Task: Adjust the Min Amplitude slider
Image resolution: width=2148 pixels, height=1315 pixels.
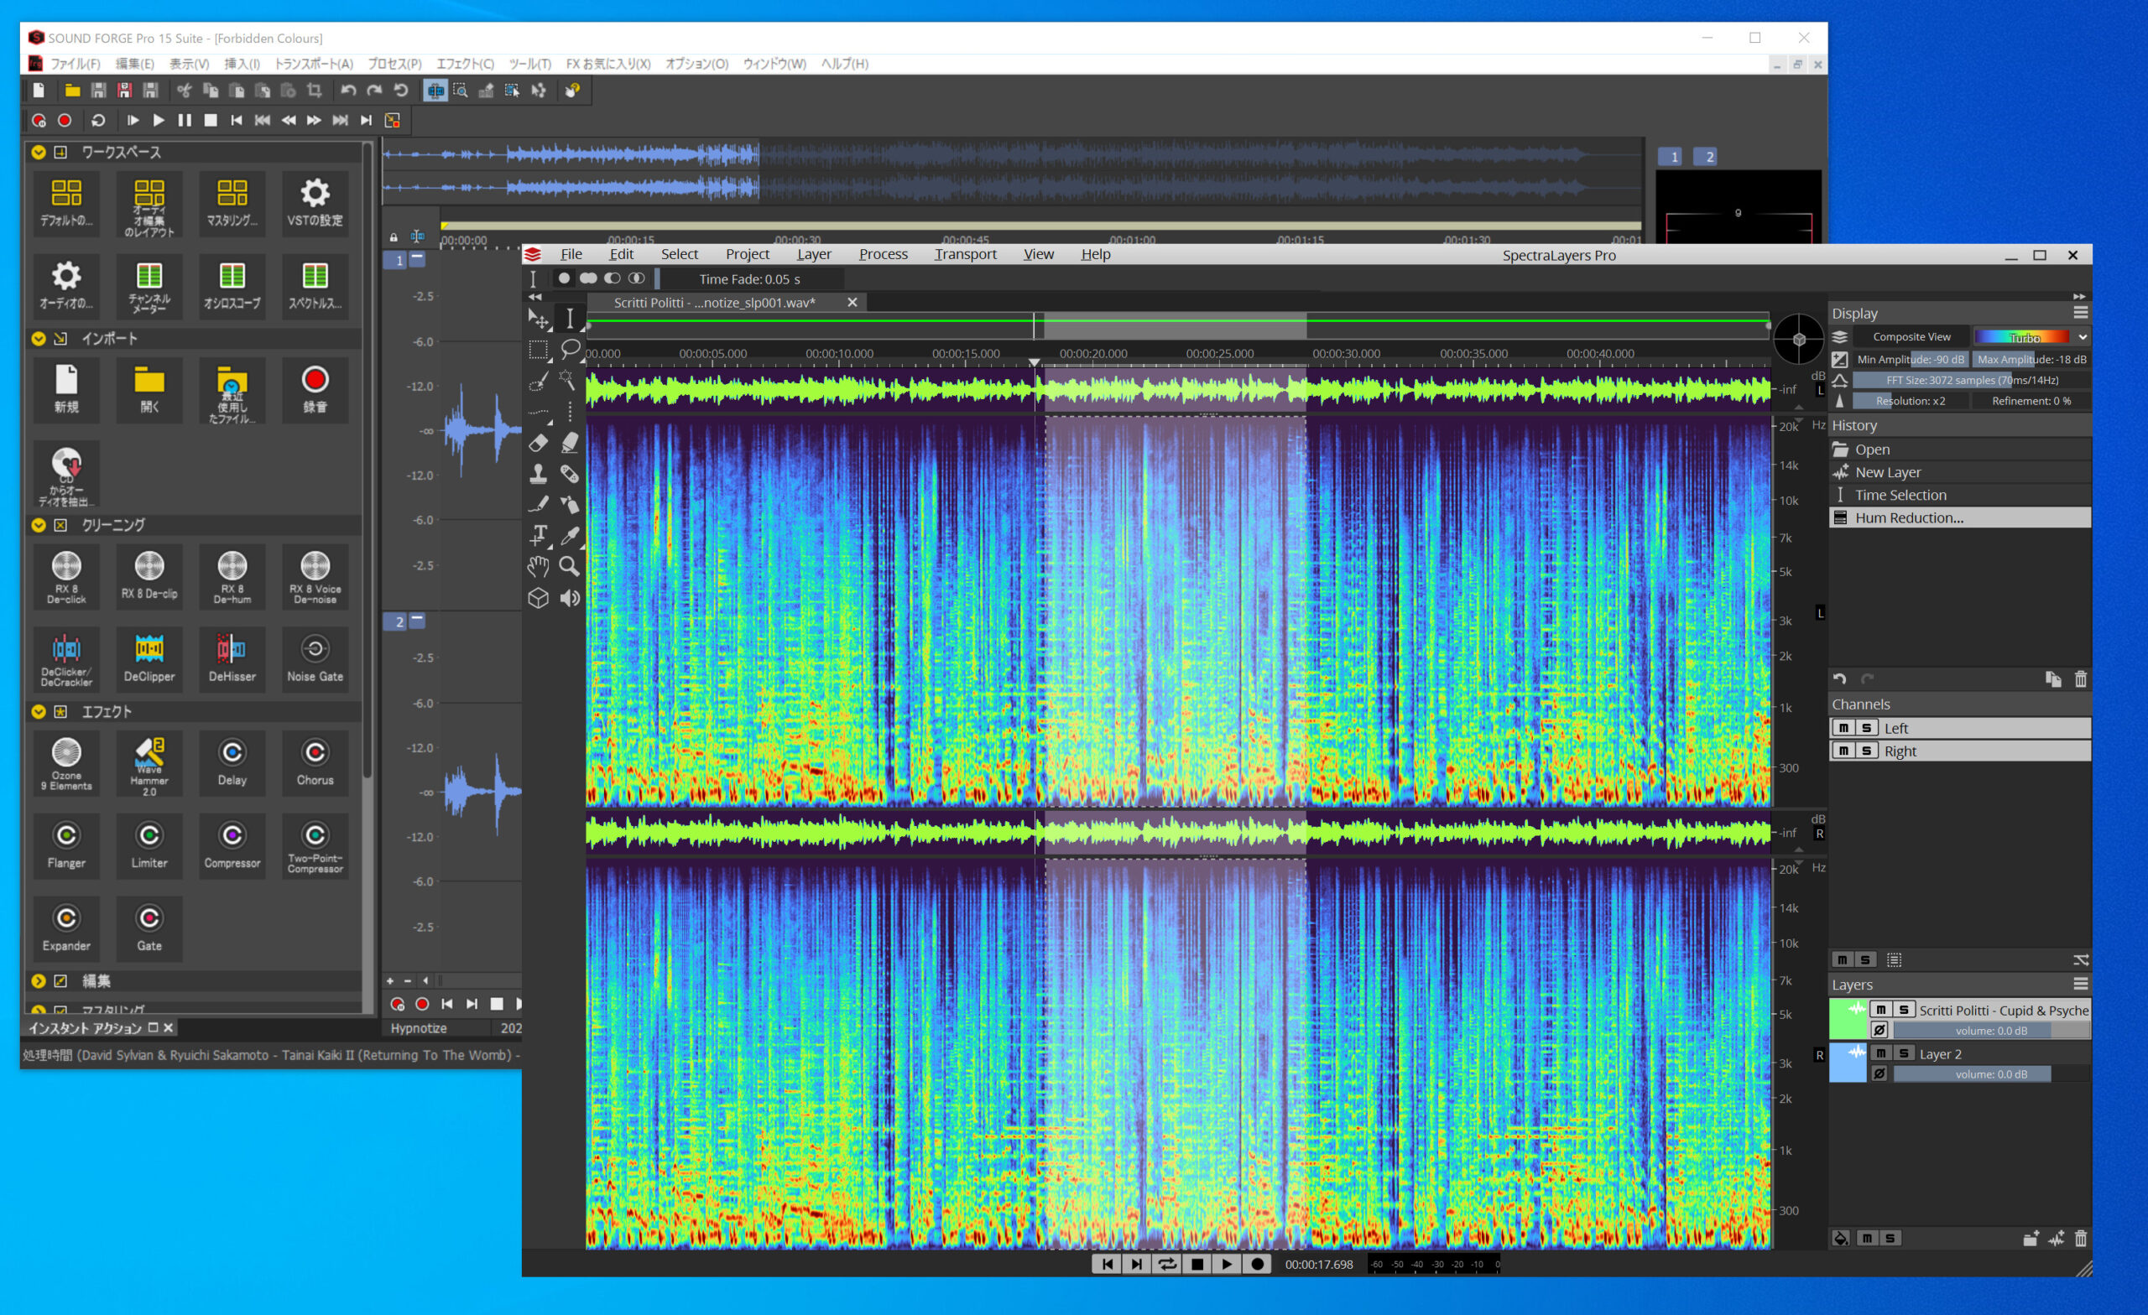Action: point(1910,359)
